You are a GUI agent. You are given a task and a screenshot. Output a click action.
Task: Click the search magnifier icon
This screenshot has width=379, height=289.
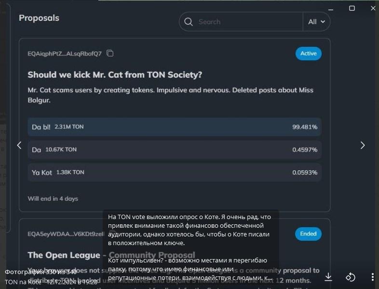[188, 22]
